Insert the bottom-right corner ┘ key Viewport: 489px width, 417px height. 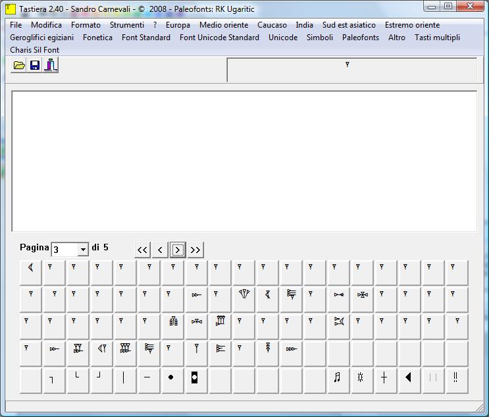coord(101,381)
